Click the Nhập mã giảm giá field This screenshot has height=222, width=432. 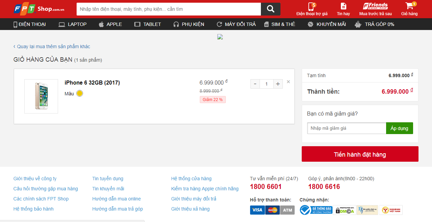pos(347,128)
